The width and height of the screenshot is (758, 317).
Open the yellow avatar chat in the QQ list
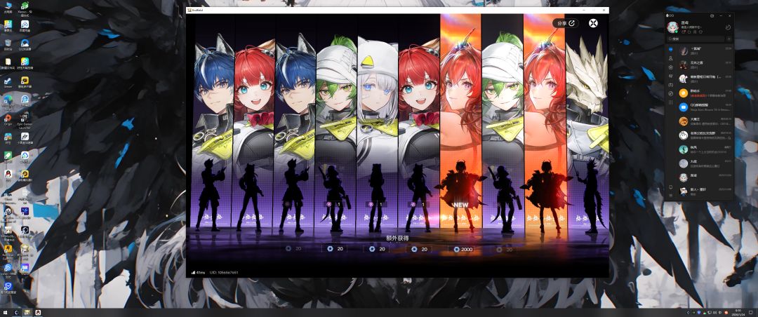click(x=705, y=93)
